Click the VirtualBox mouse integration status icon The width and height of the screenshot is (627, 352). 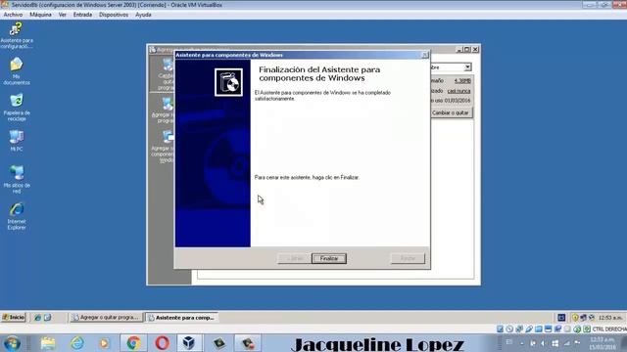point(577,329)
